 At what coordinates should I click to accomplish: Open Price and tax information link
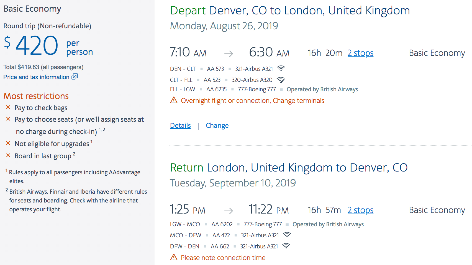click(36, 77)
